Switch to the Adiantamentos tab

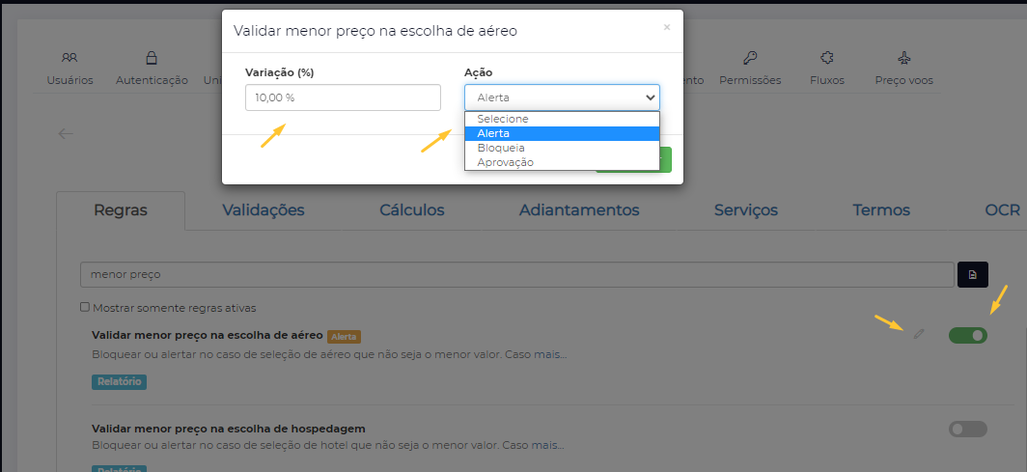(x=579, y=210)
